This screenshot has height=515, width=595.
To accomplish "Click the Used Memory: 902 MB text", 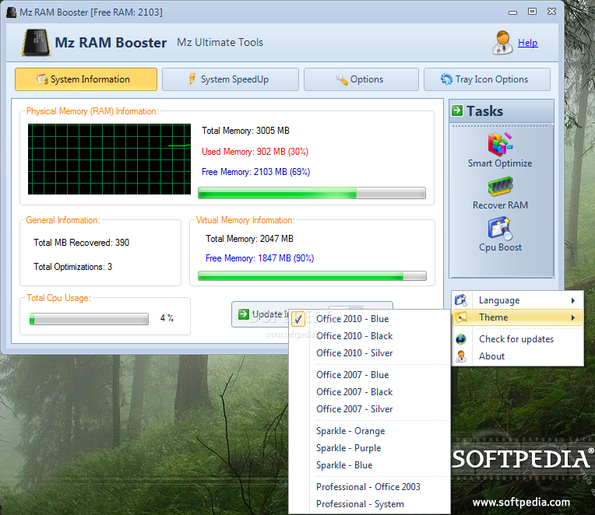I will click(x=255, y=152).
